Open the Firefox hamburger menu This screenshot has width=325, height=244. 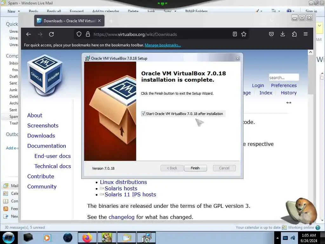pyautogui.click(x=306, y=34)
